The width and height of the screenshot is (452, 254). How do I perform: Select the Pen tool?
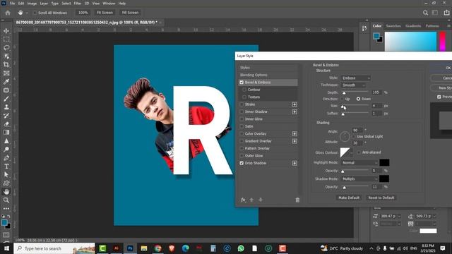[6, 158]
